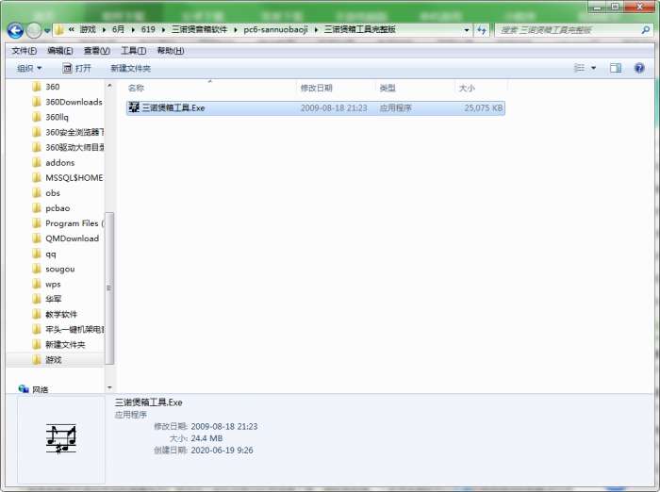Sort by the 名称 column header

point(136,88)
